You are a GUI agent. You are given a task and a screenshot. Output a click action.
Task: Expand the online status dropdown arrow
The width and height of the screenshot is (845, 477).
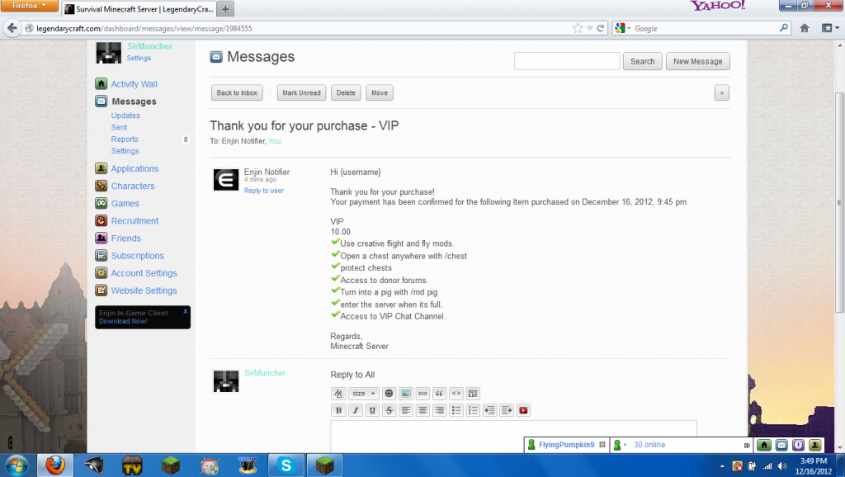coord(625,446)
